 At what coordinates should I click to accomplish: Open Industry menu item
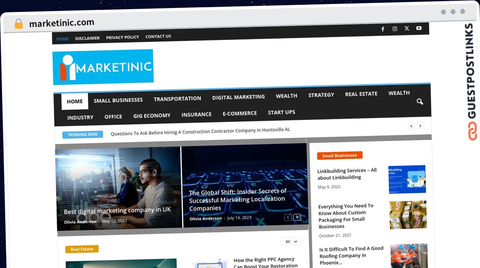(80, 118)
